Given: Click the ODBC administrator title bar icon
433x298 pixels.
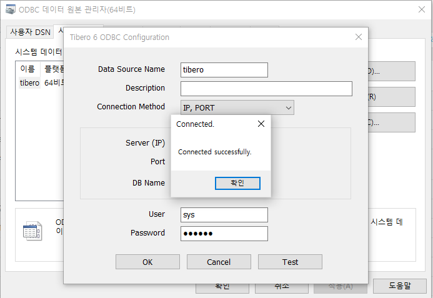Looking at the screenshot, I should (11, 9).
